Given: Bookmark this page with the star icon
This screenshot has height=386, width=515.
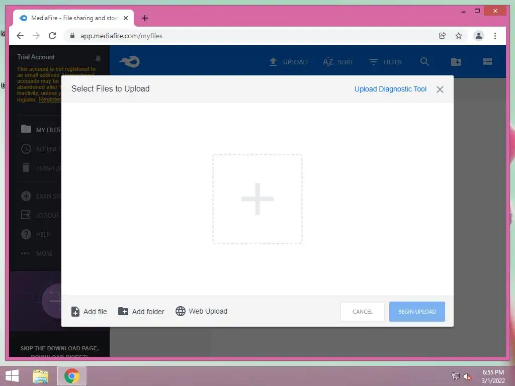Looking at the screenshot, I should pyautogui.click(x=459, y=36).
